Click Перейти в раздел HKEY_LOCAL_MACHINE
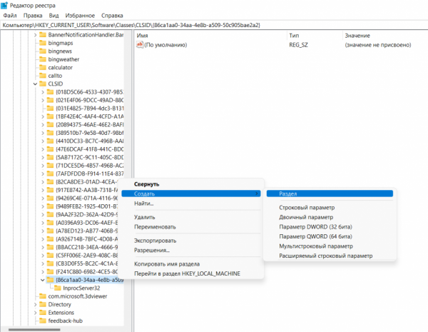The width and height of the screenshot is (428, 332). pos(187,273)
